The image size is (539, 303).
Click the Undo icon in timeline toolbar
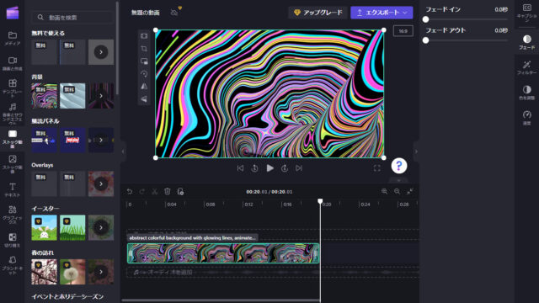(130, 191)
